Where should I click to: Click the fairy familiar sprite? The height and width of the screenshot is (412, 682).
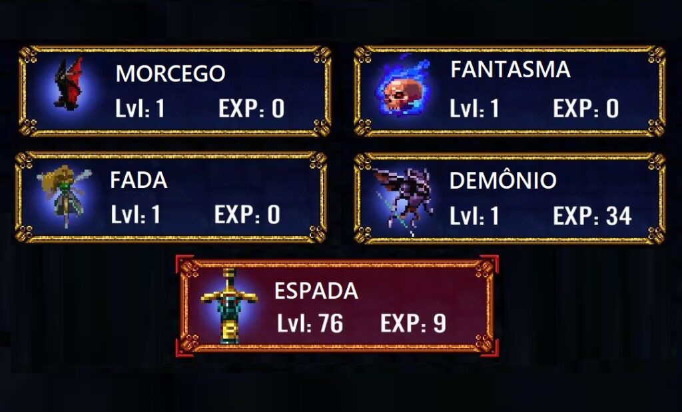point(65,196)
